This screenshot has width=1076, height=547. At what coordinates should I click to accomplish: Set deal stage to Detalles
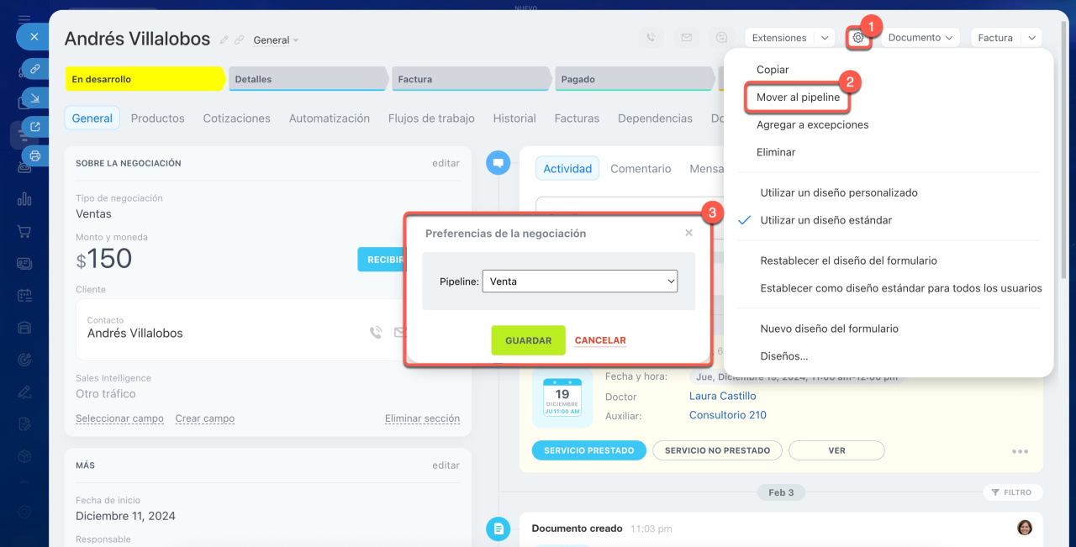click(x=308, y=79)
